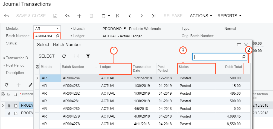
Task: Open filter icon in batch lookup
Action: click(88, 56)
